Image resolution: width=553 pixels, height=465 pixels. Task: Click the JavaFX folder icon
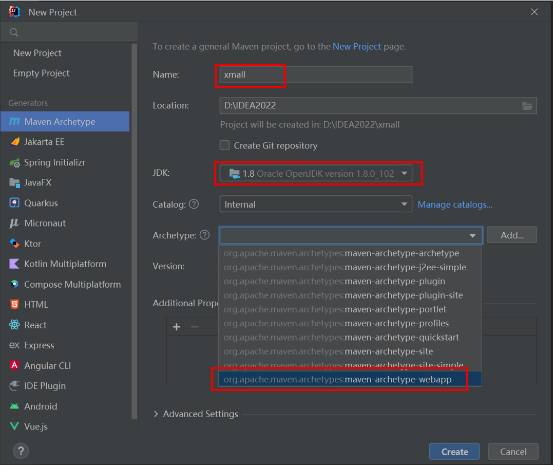pyautogui.click(x=14, y=183)
